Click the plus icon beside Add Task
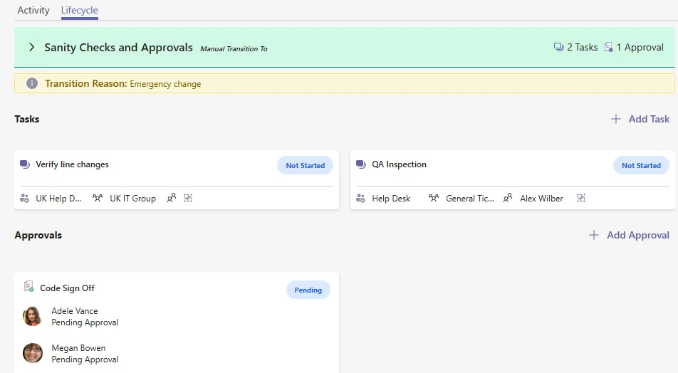 pyautogui.click(x=616, y=119)
